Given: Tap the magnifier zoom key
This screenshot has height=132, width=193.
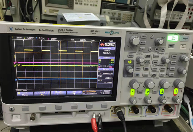Looking at the screenshot, I should coord(152,36).
